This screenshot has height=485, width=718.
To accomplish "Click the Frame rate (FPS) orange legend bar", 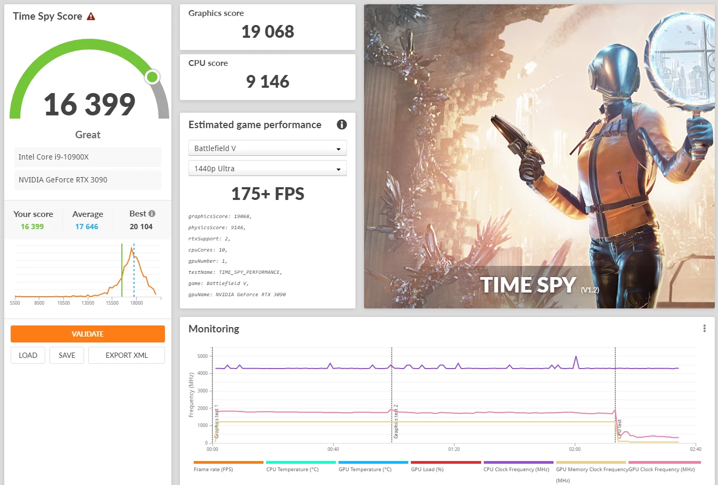I will click(x=228, y=463).
